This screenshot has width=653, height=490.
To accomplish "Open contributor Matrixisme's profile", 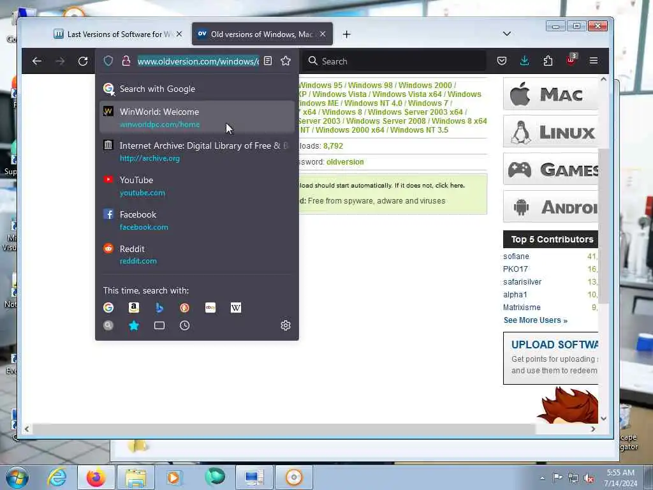I will [522, 307].
